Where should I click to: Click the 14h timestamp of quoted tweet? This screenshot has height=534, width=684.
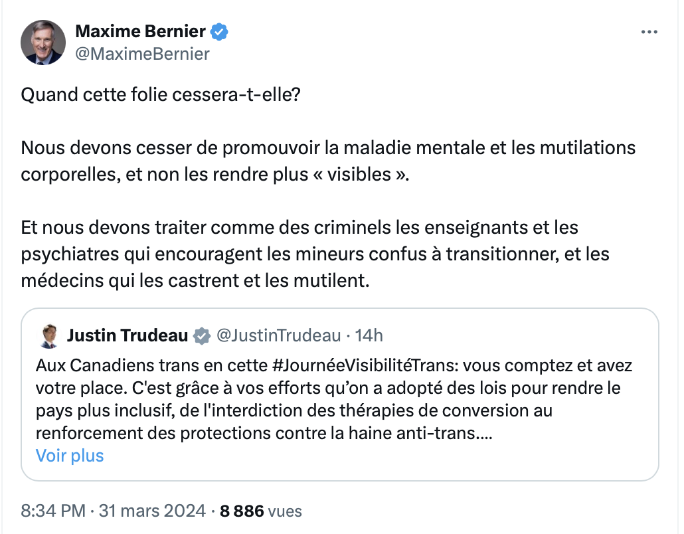369,335
